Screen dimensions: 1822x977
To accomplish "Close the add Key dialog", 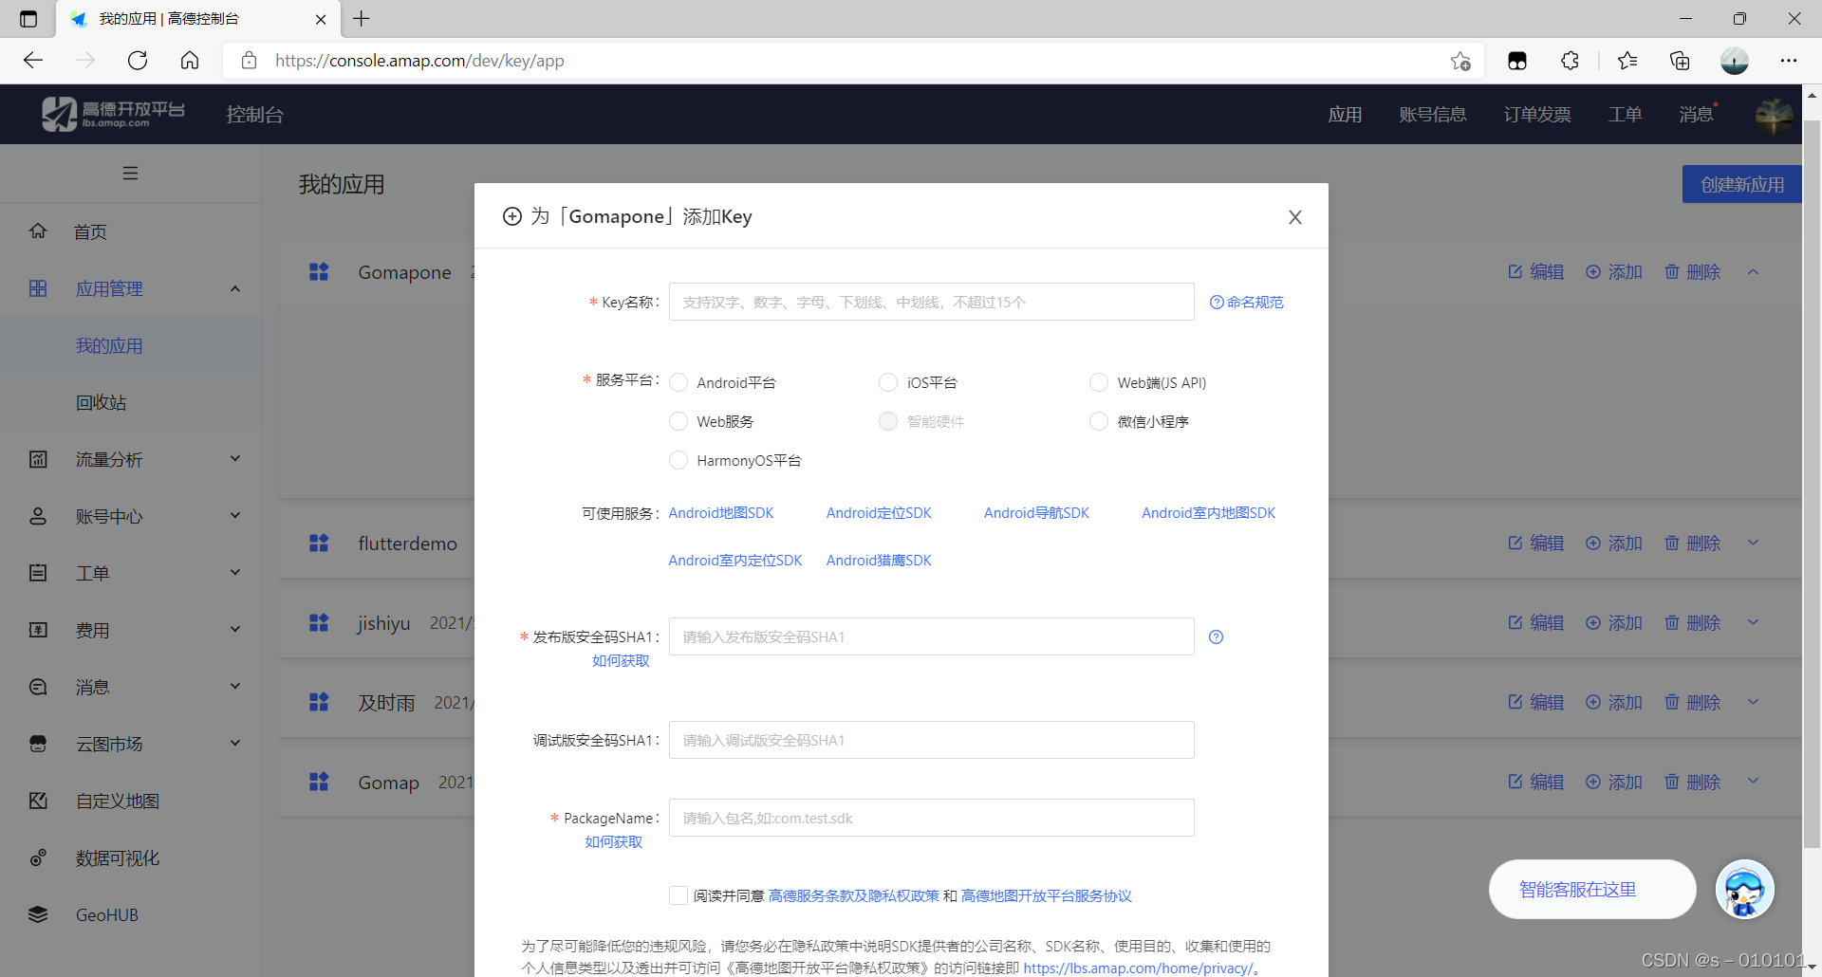I will click(1294, 217).
